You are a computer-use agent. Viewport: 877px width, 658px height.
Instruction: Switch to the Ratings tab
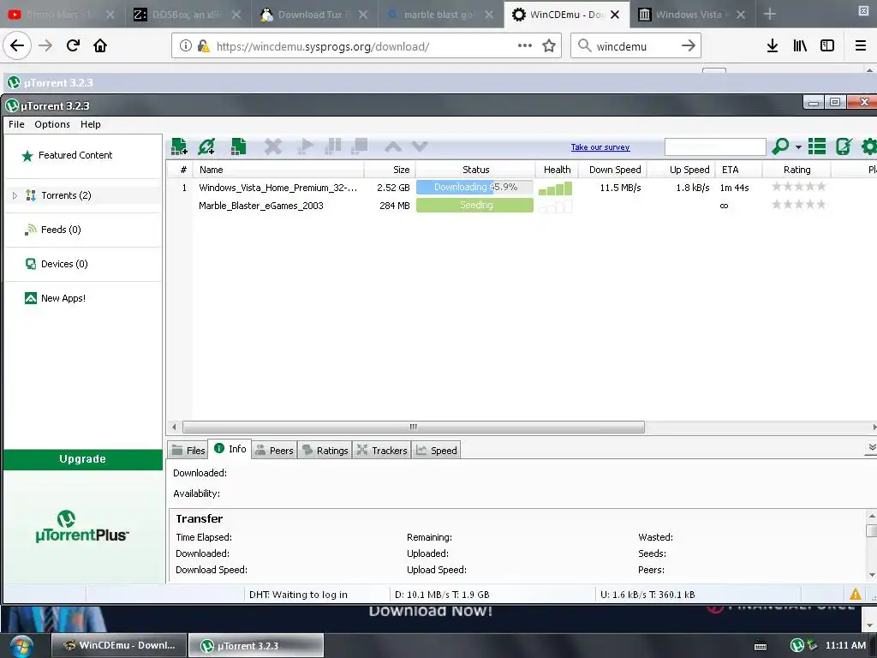(325, 451)
